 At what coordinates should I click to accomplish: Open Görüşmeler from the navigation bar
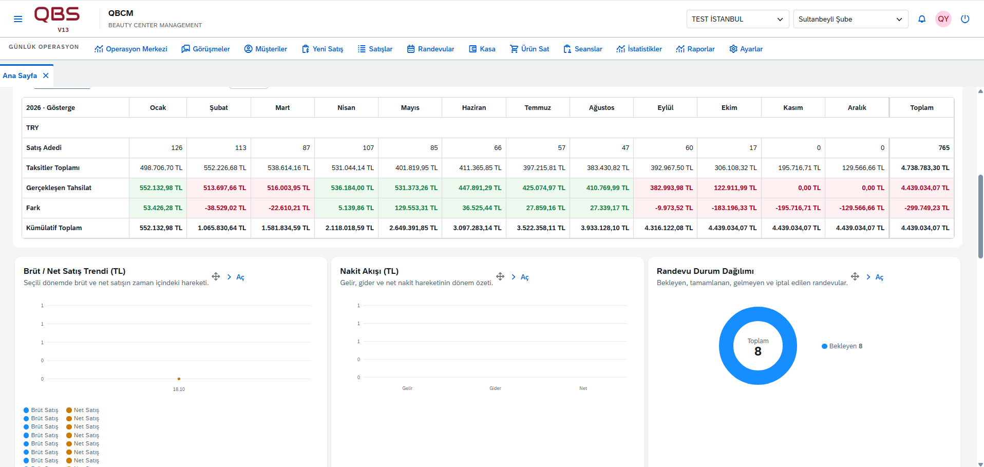point(205,49)
